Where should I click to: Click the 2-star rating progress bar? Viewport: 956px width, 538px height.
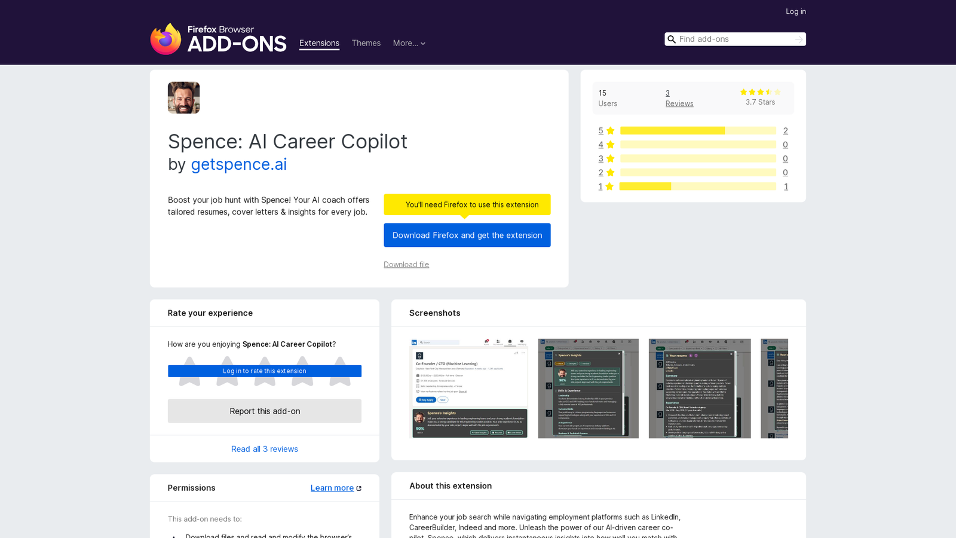click(698, 173)
